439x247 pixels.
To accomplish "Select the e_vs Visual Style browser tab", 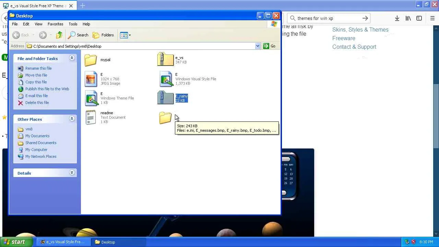I will (x=38, y=6).
